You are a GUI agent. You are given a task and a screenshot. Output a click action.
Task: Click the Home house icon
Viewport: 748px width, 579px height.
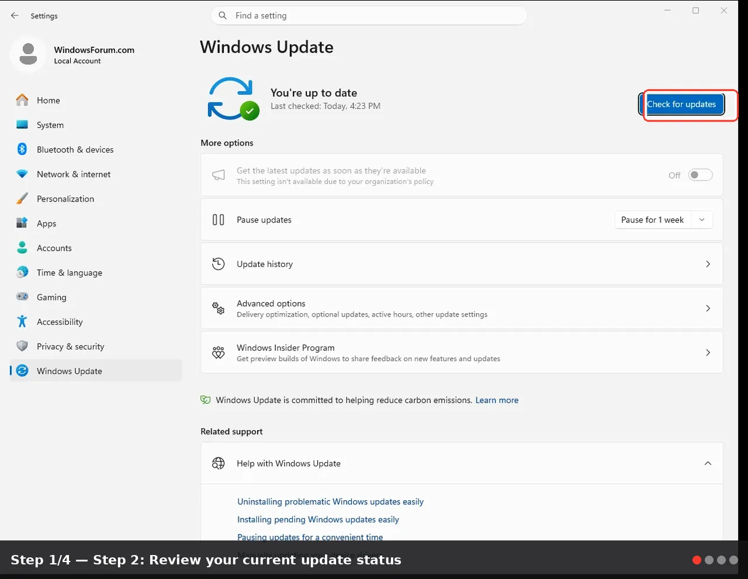[x=22, y=100]
